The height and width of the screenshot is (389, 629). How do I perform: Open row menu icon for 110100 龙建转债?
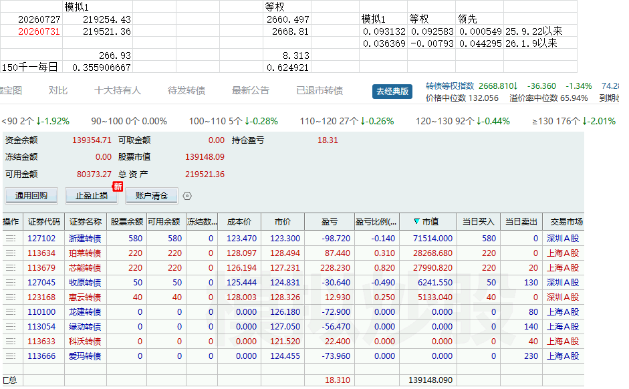[x=11, y=312]
